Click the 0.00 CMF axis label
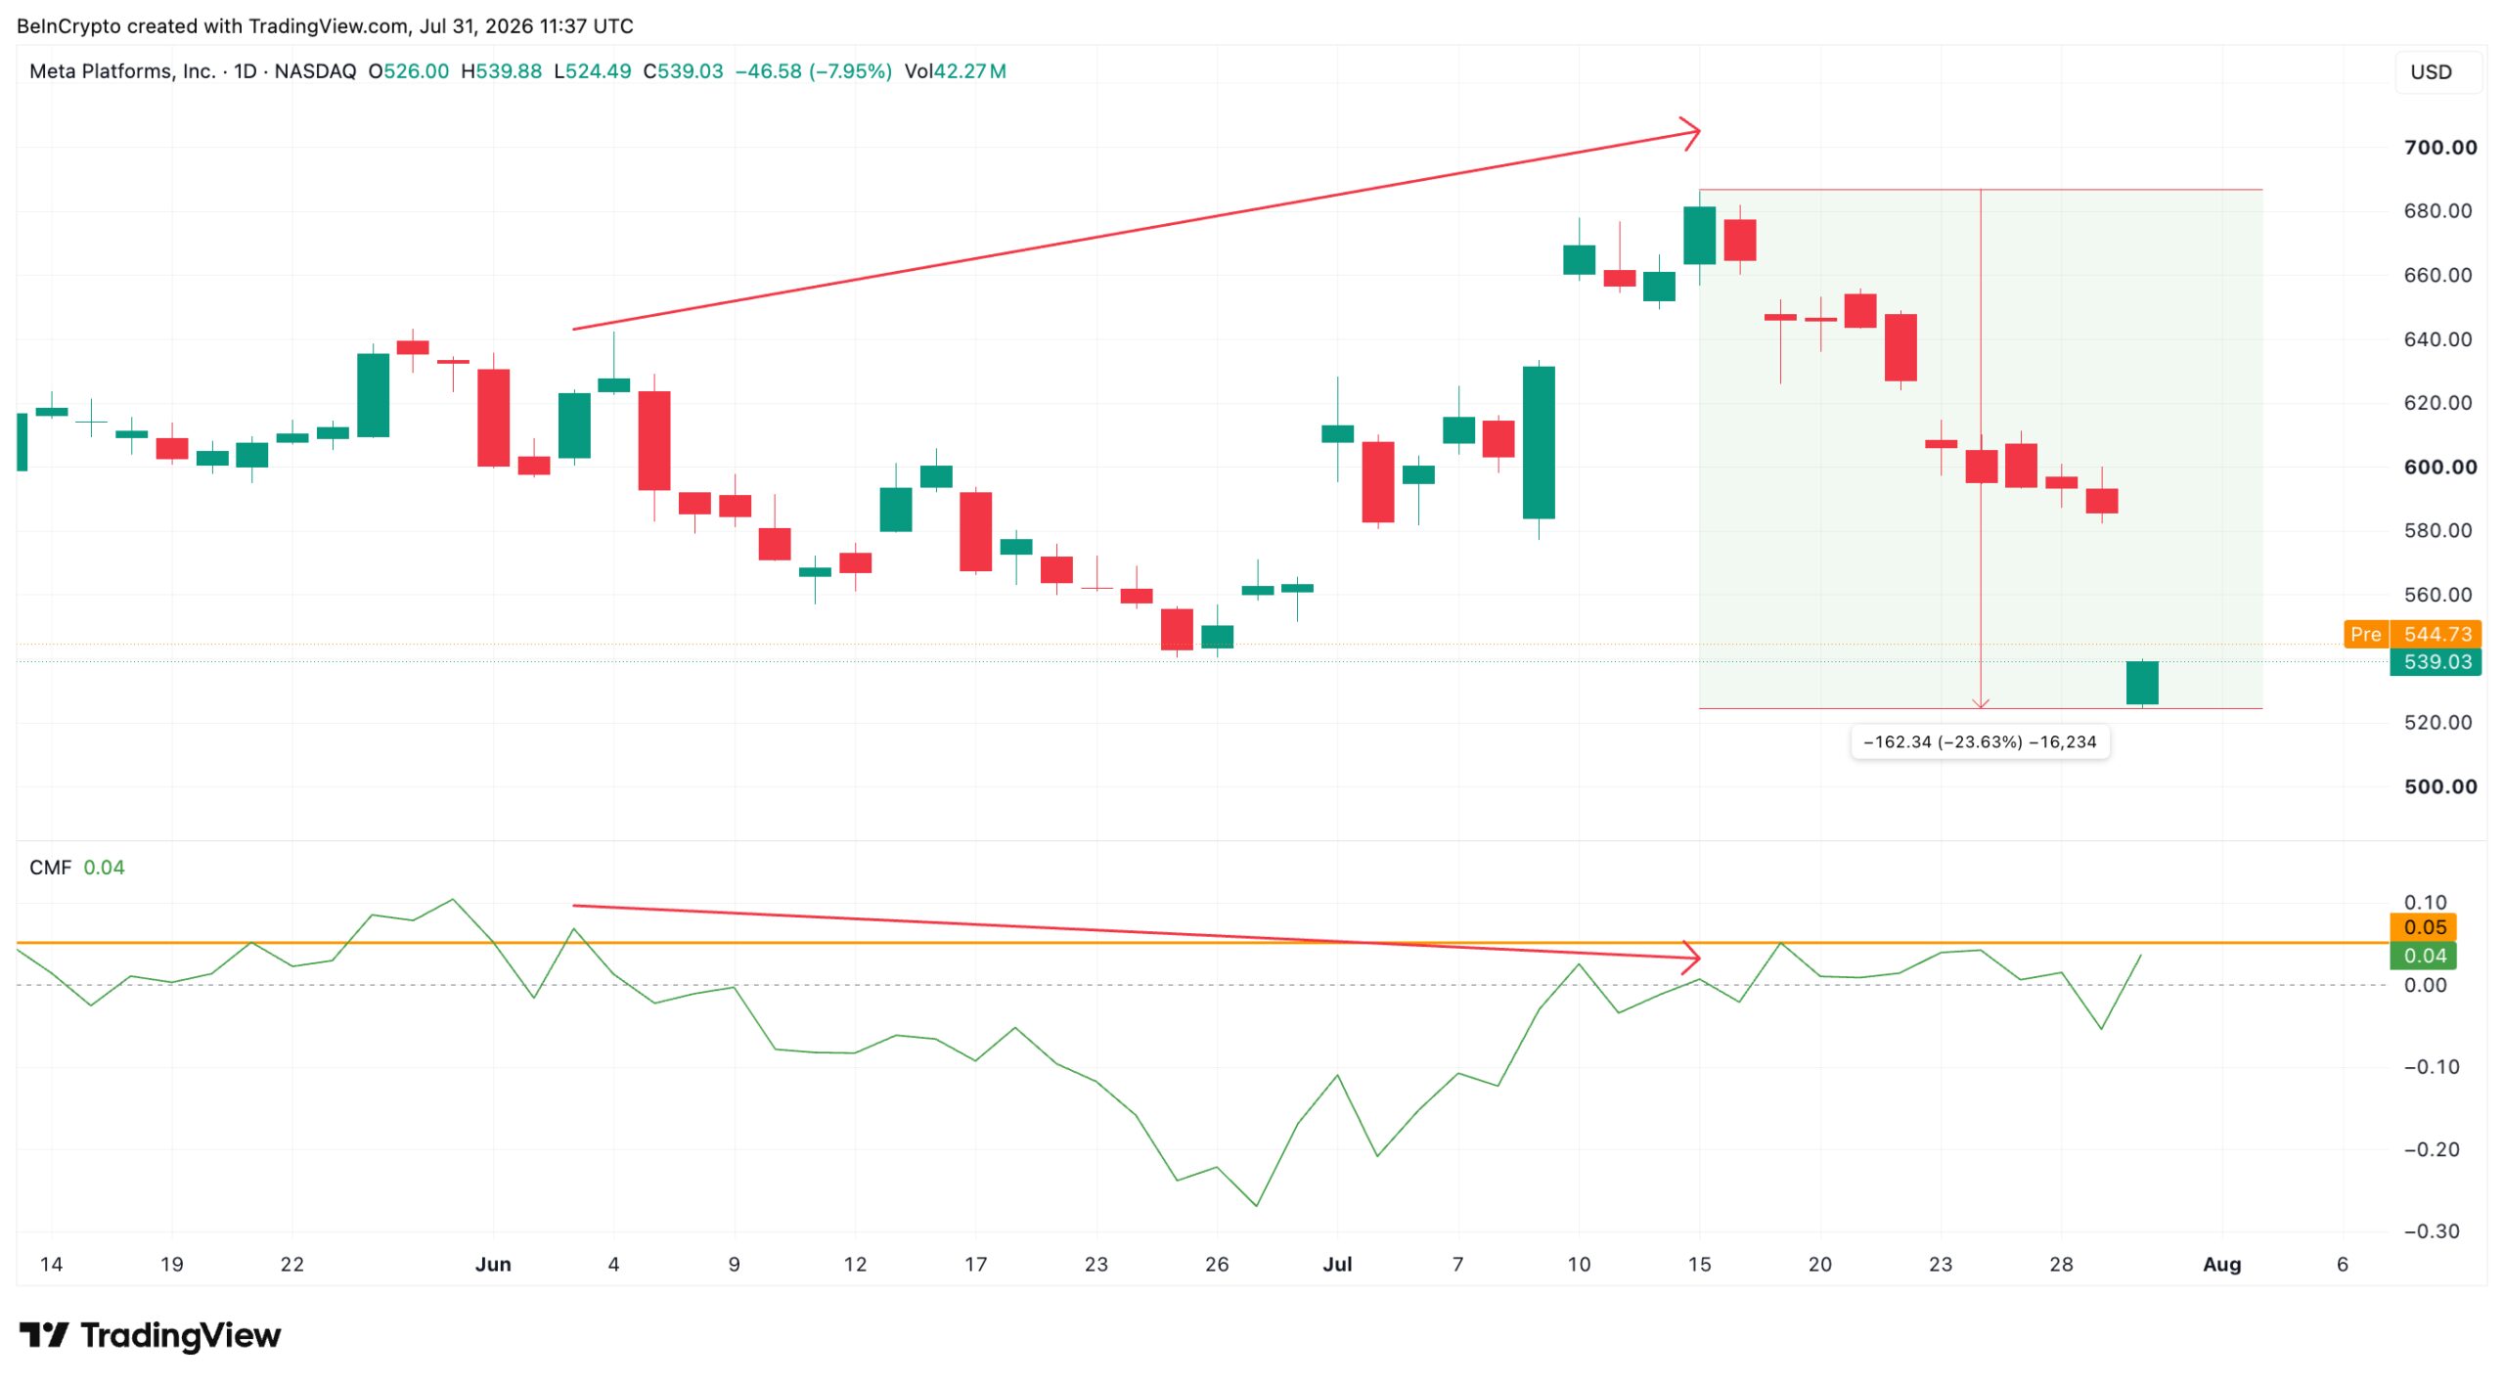Viewport: 2504px width, 1385px height. click(2425, 985)
